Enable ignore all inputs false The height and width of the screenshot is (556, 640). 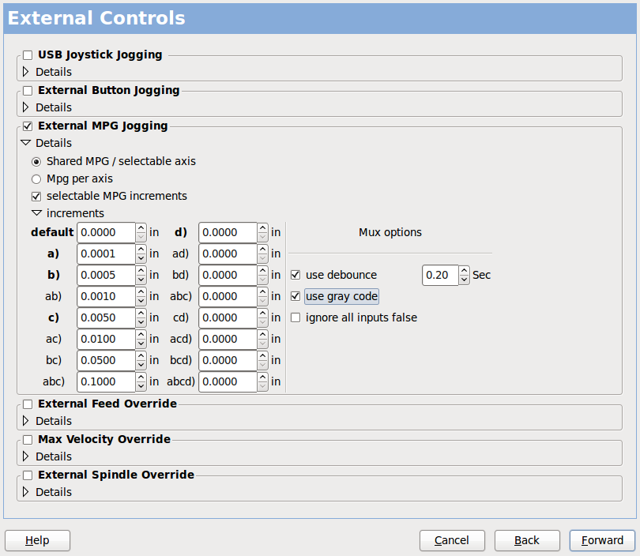coord(296,317)
